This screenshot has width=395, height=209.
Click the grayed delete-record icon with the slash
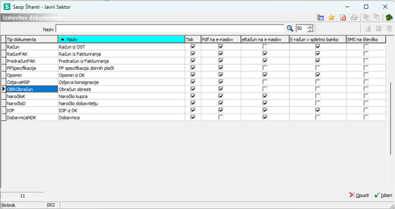389,29
